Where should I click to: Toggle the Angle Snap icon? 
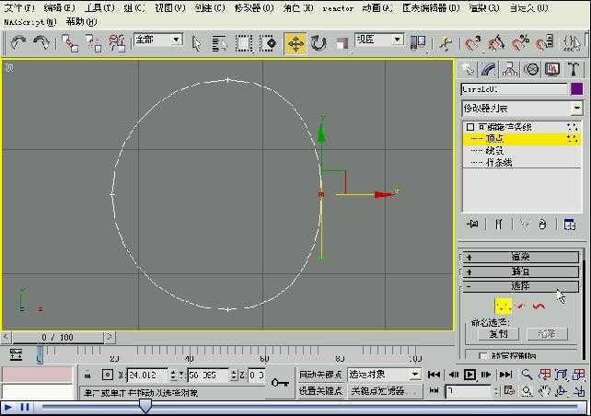click(496, 43)
